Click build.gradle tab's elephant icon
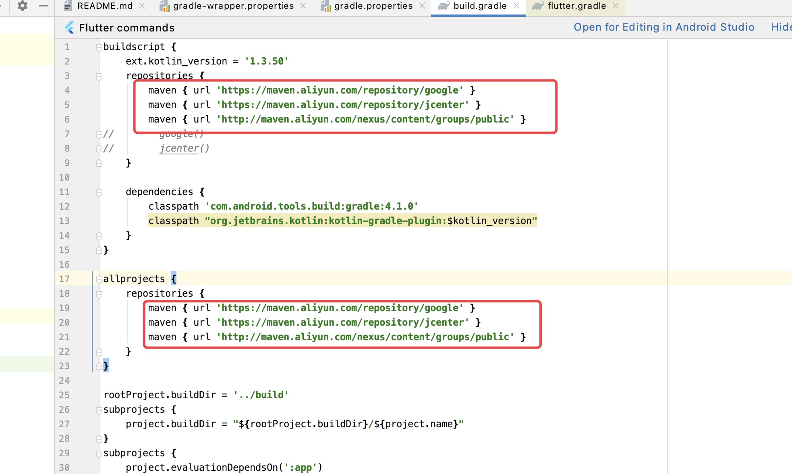This screenshot has height=474, width=792. tap(443, 6)
